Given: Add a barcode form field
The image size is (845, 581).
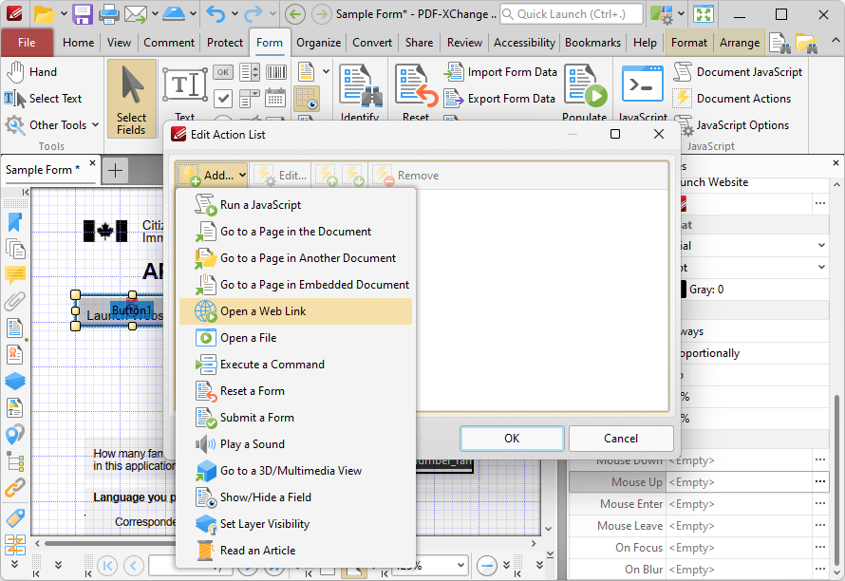Looking at the screenshot, I should point(276,72).
